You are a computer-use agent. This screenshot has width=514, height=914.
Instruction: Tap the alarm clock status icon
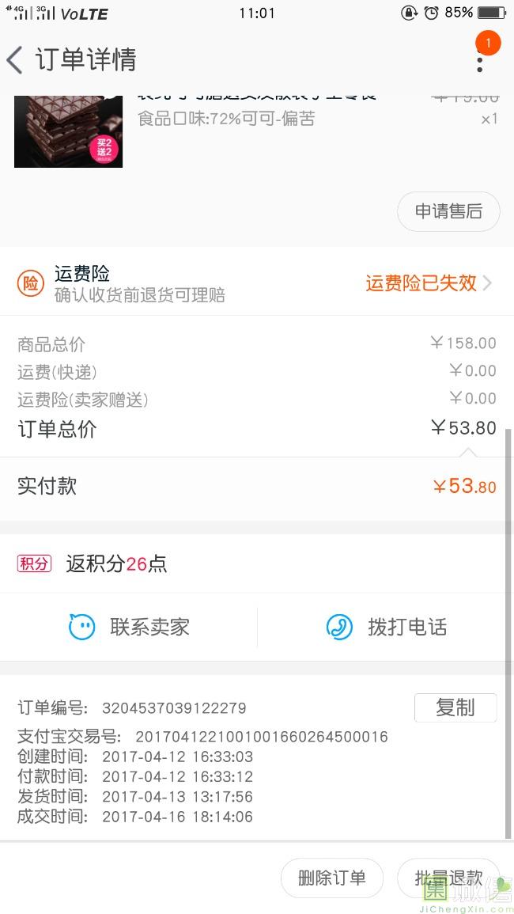(431, 13)
